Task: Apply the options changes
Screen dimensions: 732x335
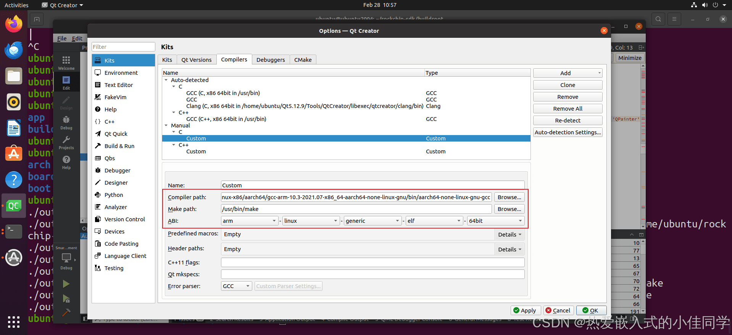Action: coord(526,311)
